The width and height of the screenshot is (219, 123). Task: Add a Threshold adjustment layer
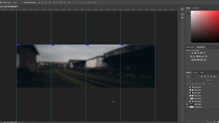click(198, 60)
